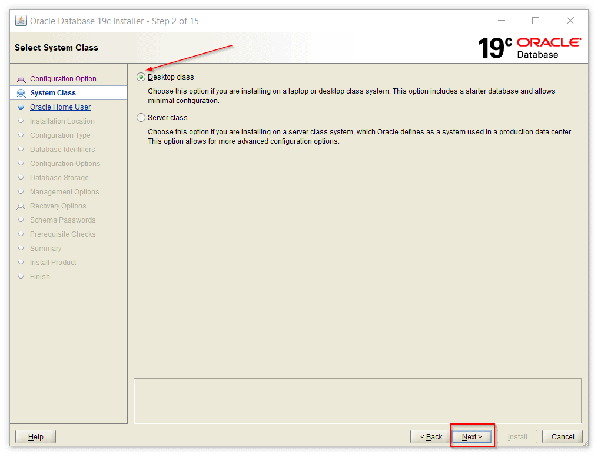Select System Class in the step list
601x457 pixels.
pos(53,93)
